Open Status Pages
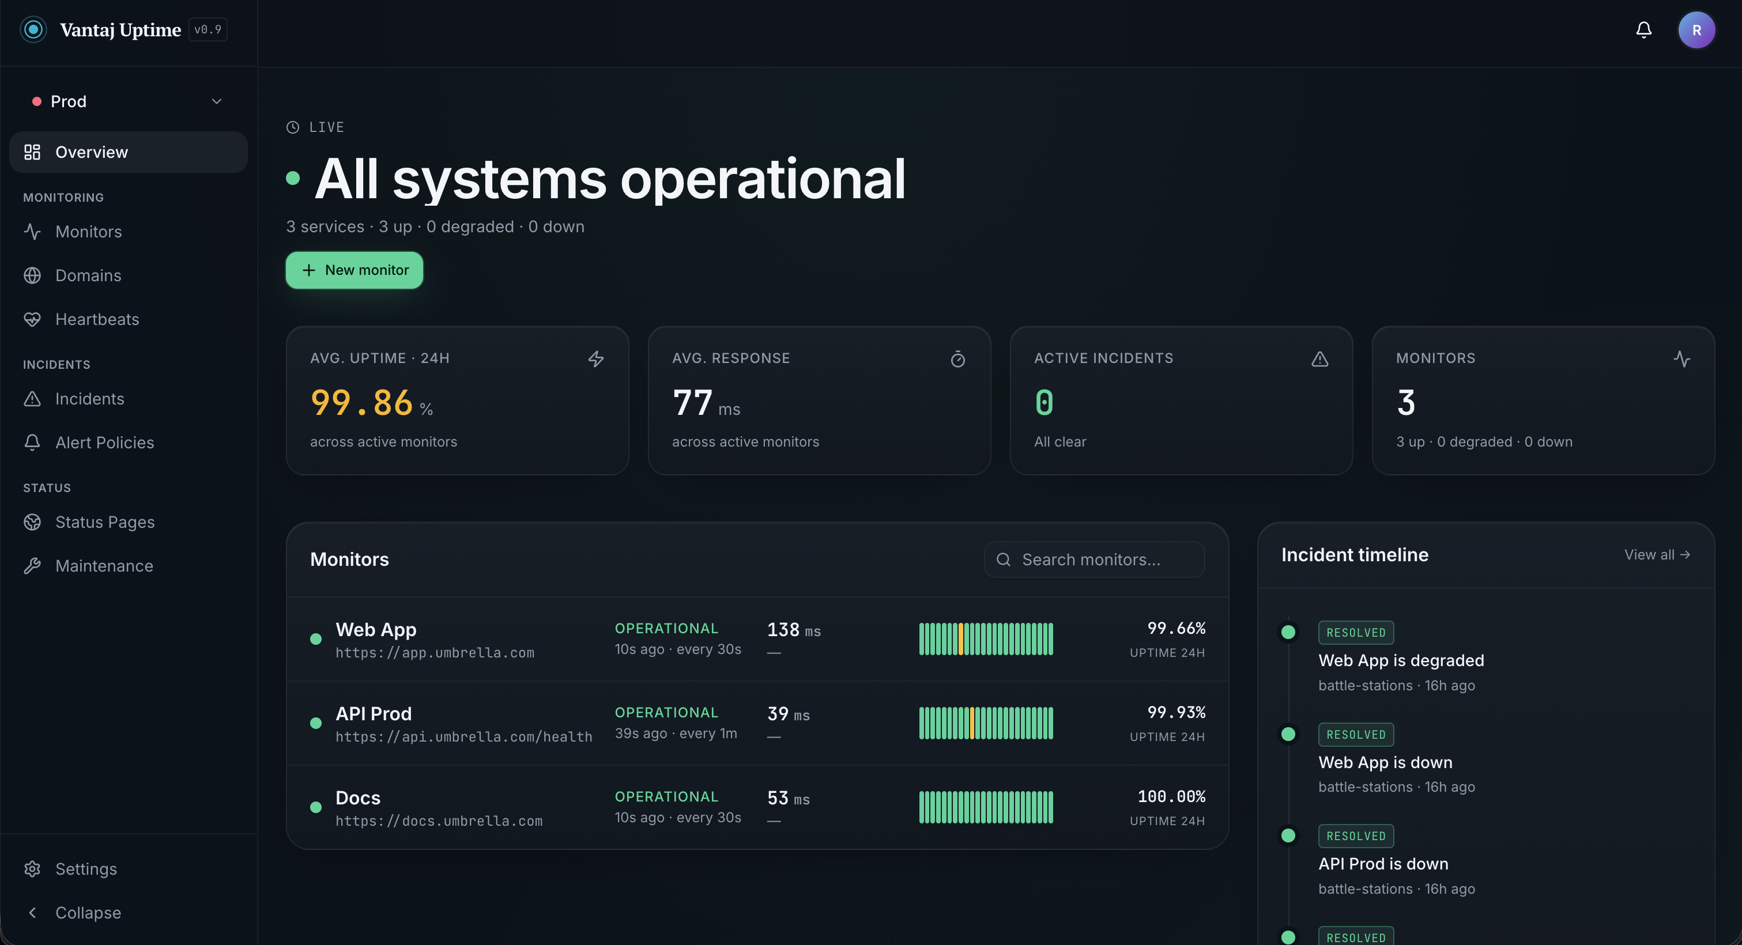The width and height of the screenshot is (1742, 945). click(x=129, y=523)
